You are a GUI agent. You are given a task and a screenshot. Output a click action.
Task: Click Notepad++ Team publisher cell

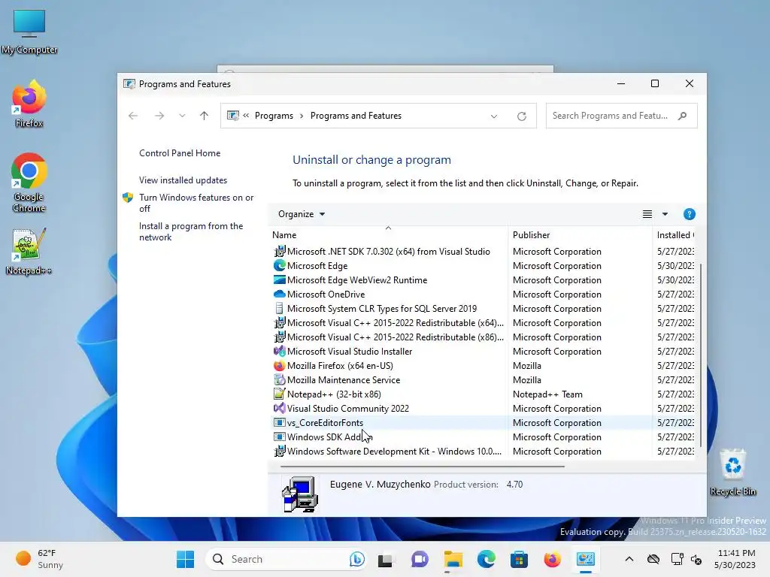coord(547,394)
